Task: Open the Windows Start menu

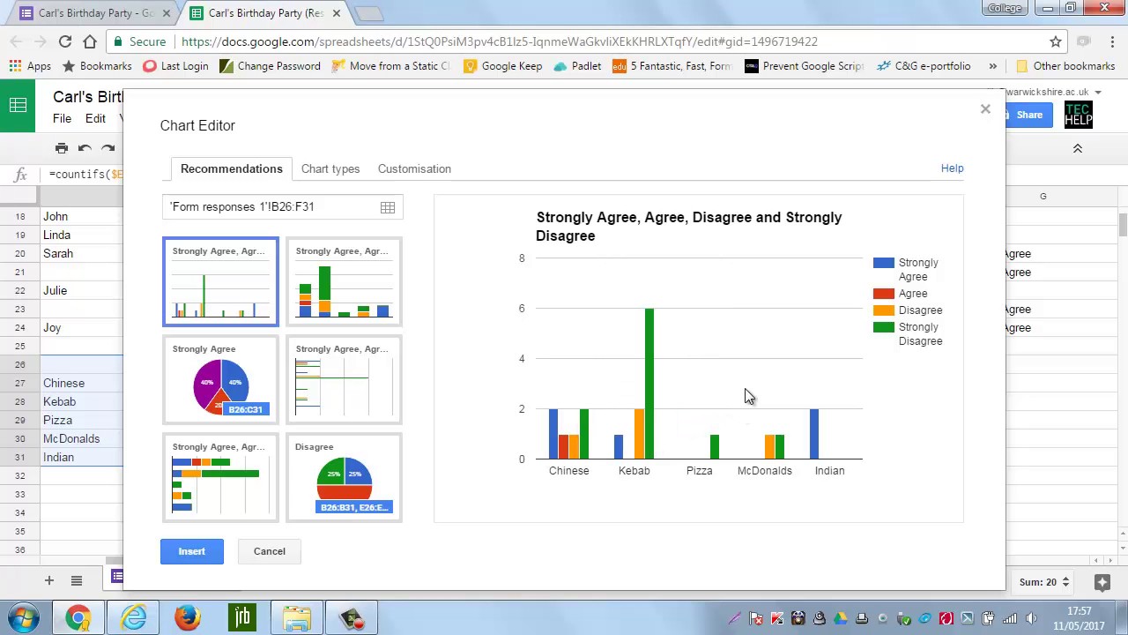Action: click(24, 617)
